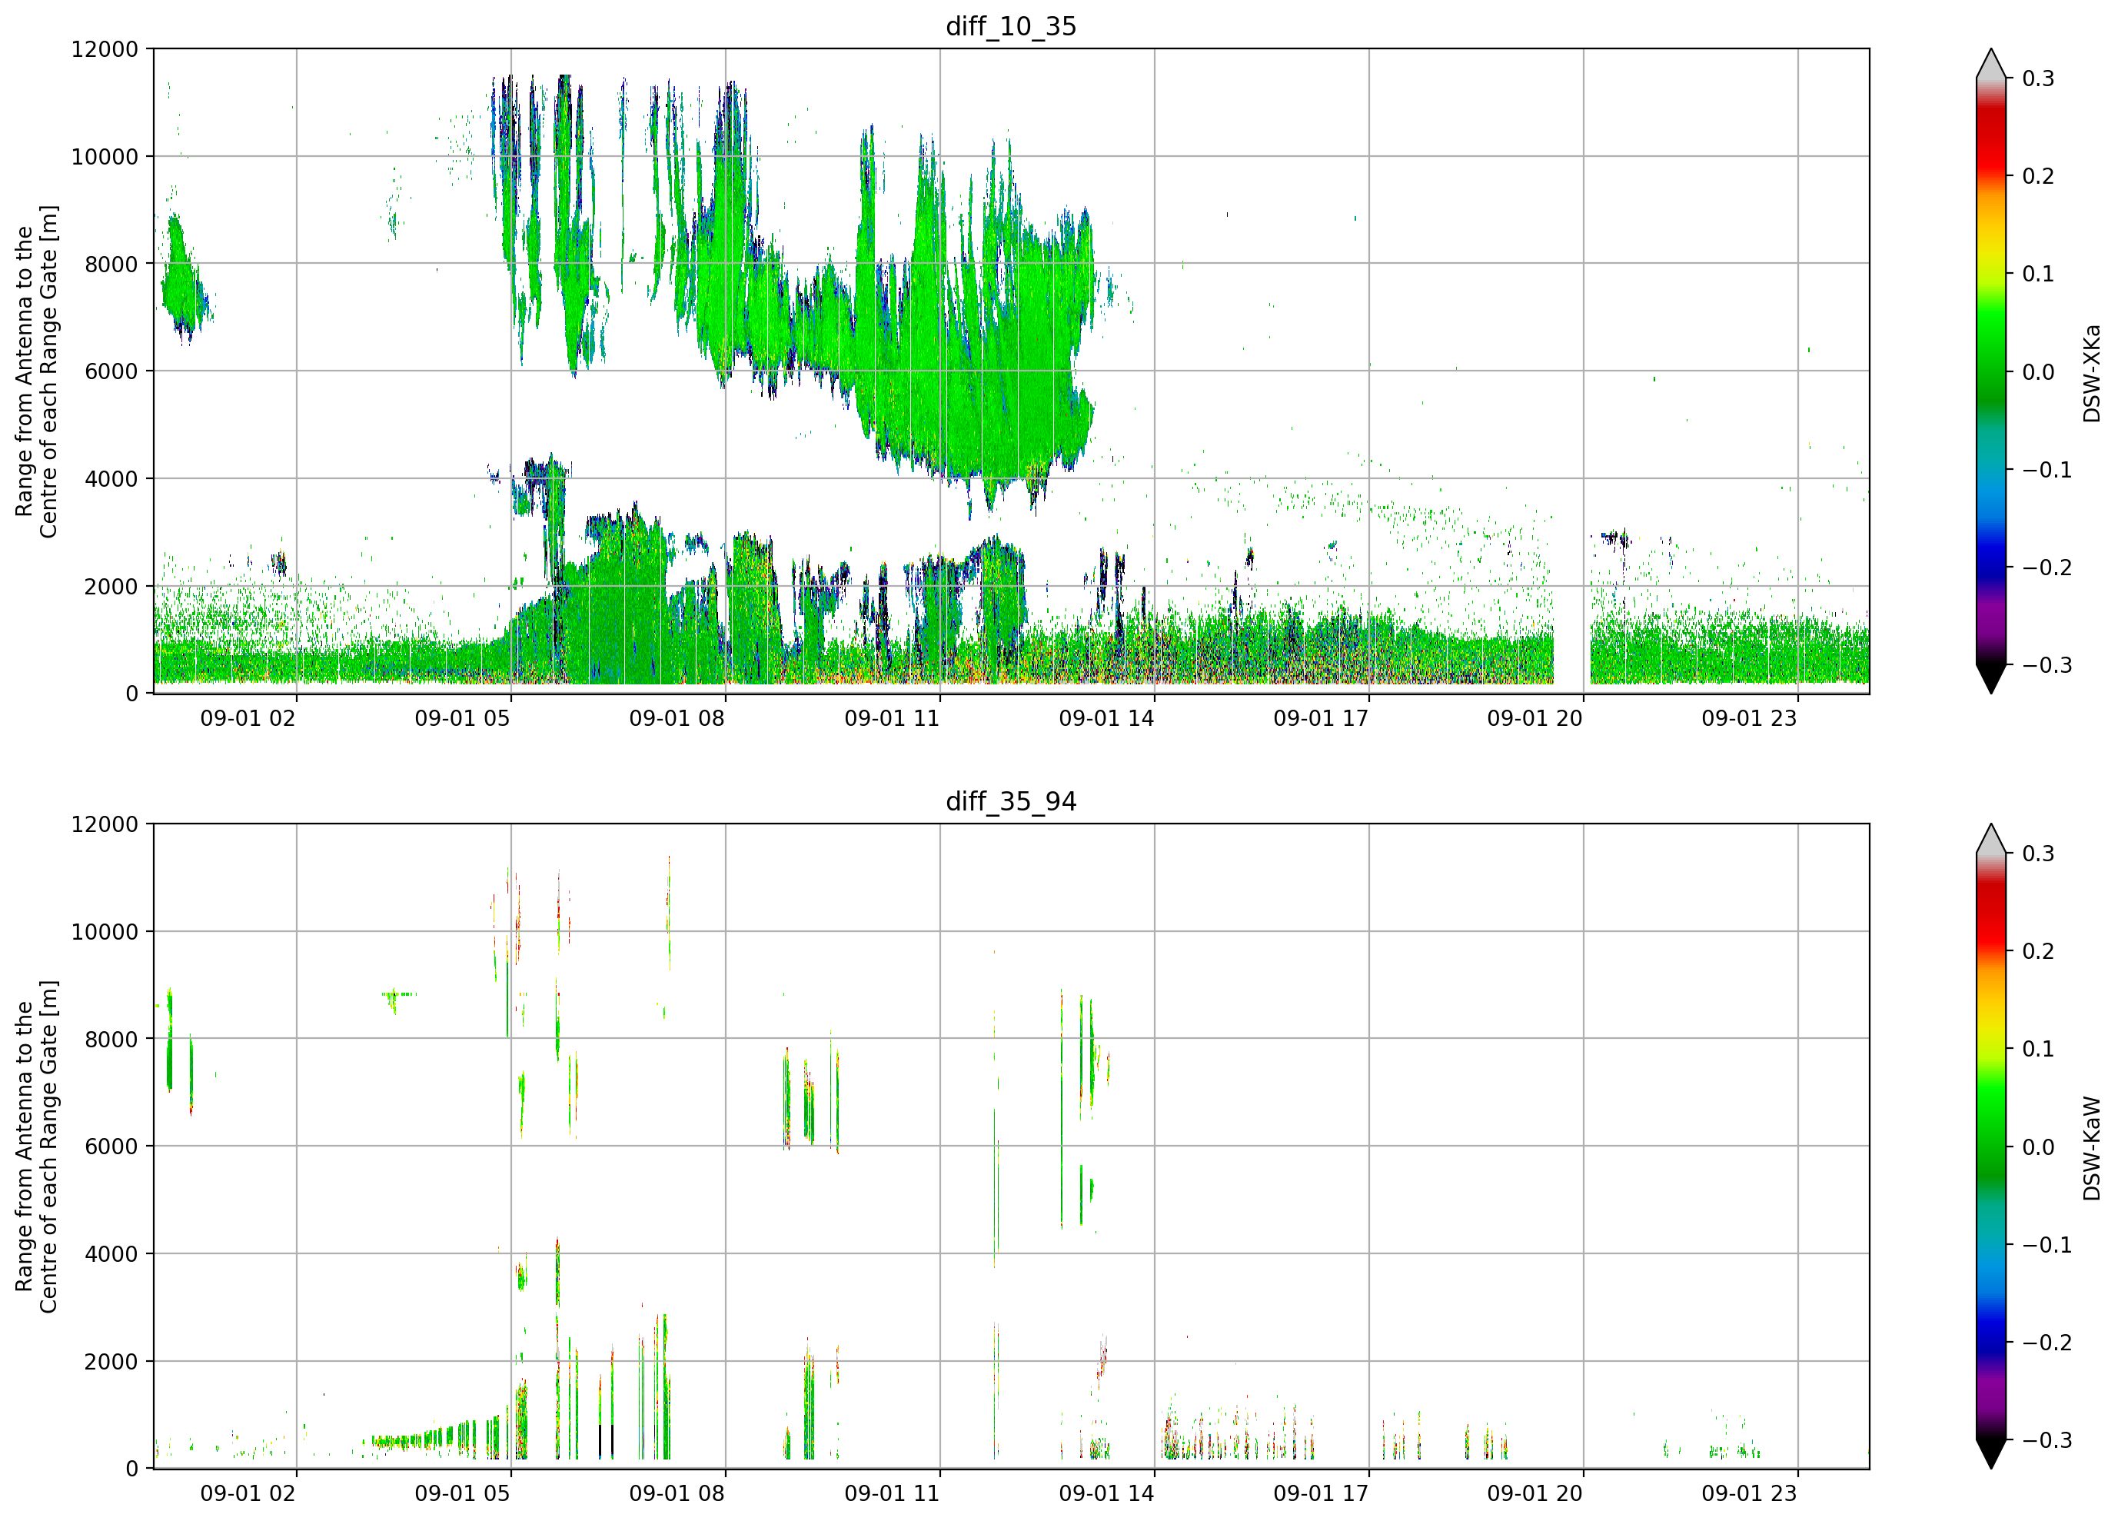This screenshot has width=2118, height=1521.
Task: Click the 12000 y-tick of diff_10_35
Action: pos(105,49)
